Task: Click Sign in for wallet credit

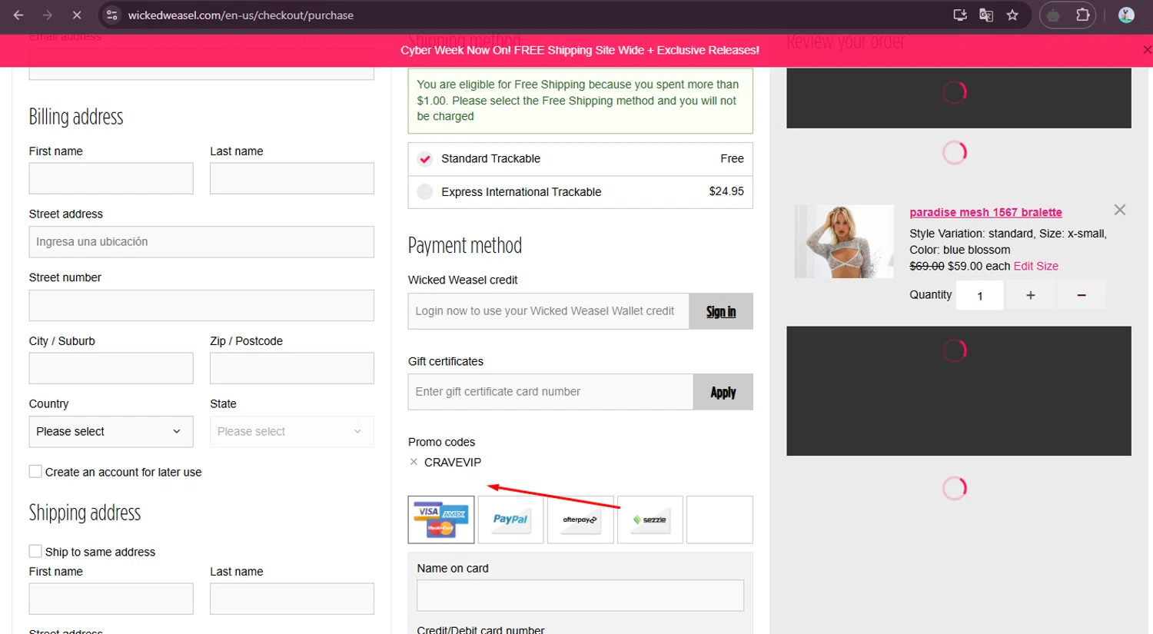Action: (721, 311)
